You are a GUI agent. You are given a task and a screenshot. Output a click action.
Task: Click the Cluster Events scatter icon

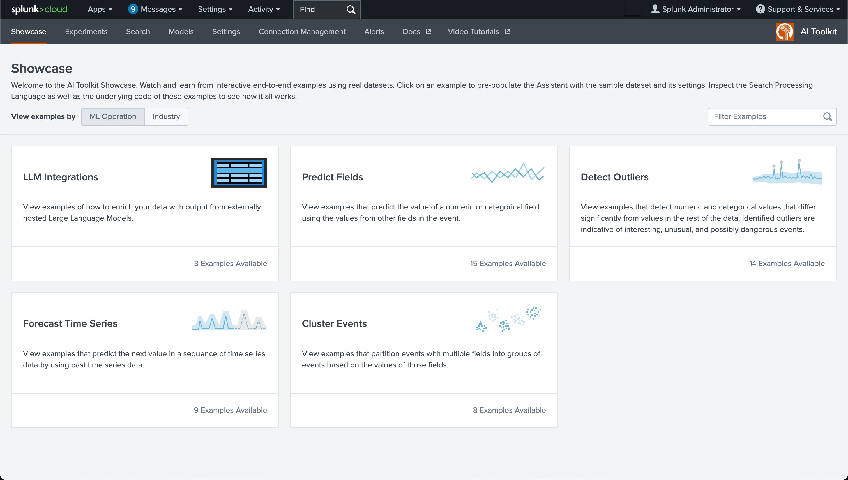[508, 319]
